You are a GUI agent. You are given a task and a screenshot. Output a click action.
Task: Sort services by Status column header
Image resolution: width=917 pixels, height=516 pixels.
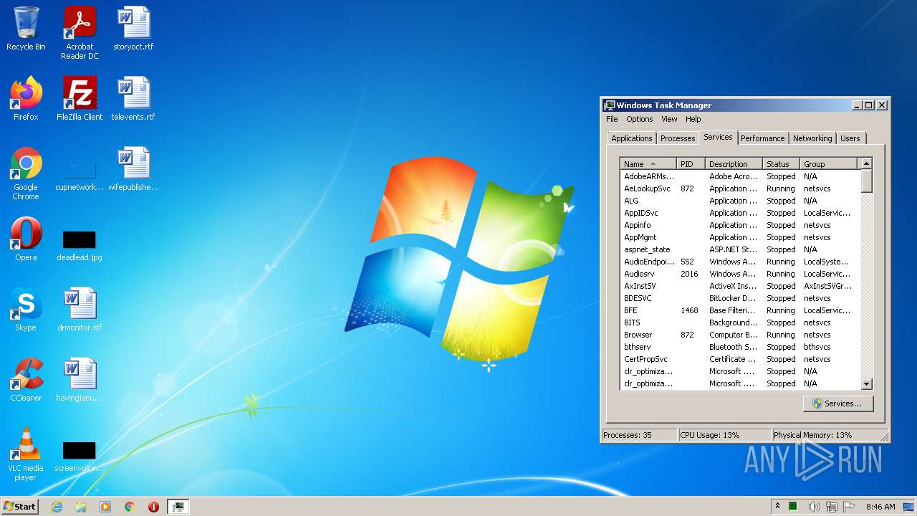[x=782, y=164]
